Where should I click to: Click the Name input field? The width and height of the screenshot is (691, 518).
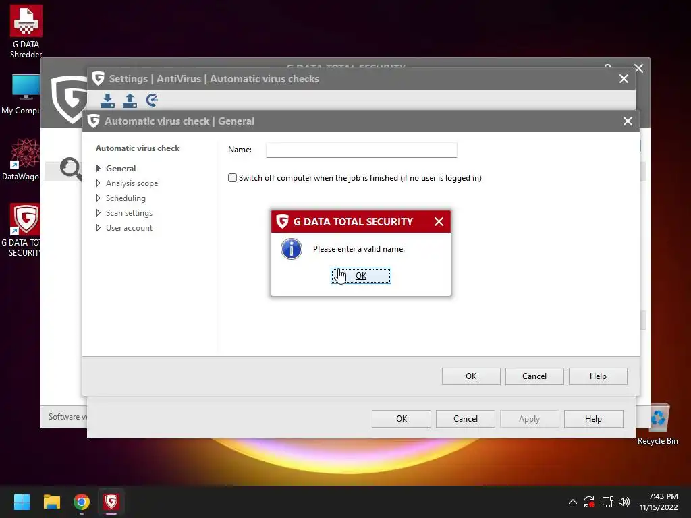[x=362, y=150]
